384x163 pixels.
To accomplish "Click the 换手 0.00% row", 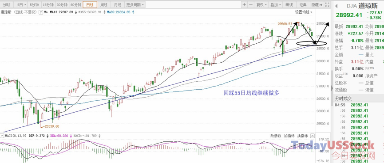I will point(349,69).
